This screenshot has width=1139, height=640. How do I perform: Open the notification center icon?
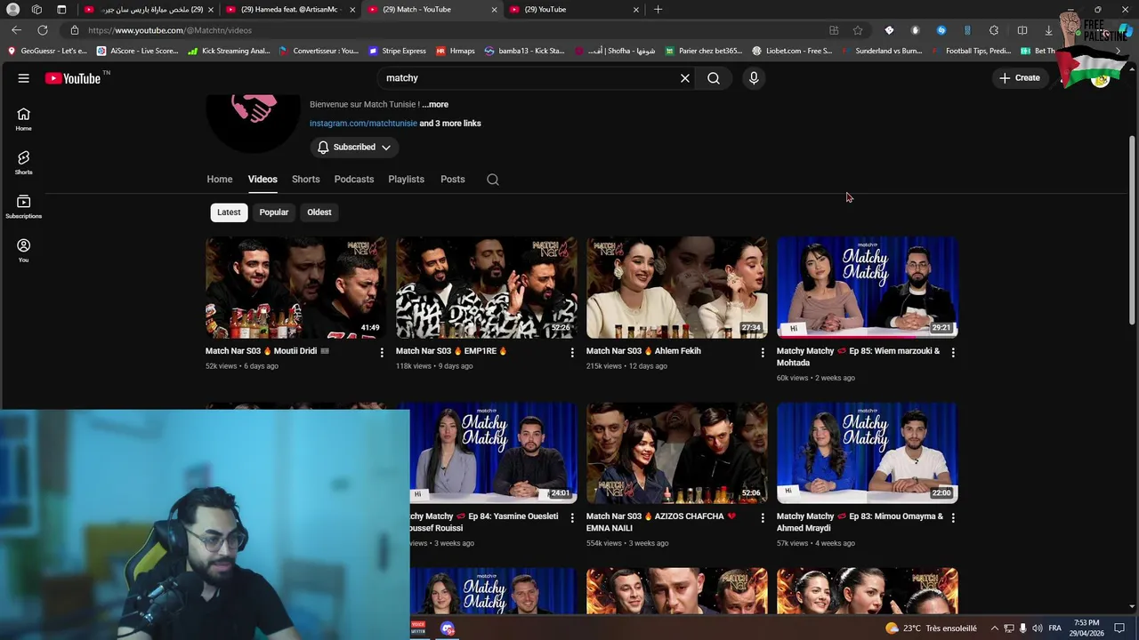[1119, 628]
